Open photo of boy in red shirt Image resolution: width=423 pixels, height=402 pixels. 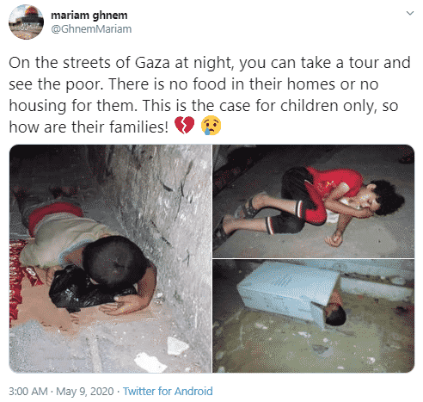coord(314,201)
